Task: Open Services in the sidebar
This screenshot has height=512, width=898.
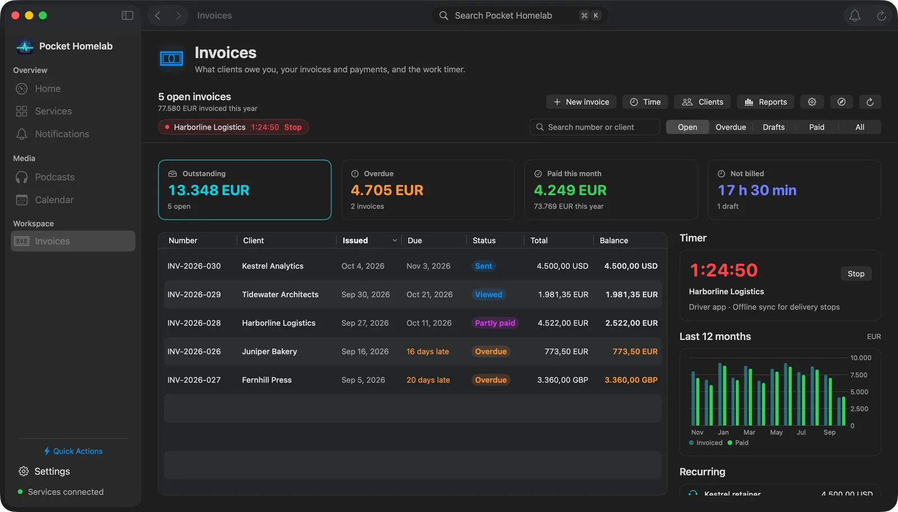Action: point(73,111)
